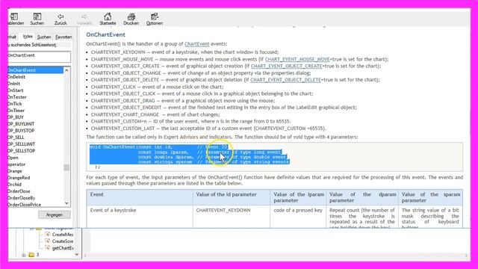Select OP_BUYLIMIT in the index list
Screen dimensions: 478x269
(x=21, y=124)
